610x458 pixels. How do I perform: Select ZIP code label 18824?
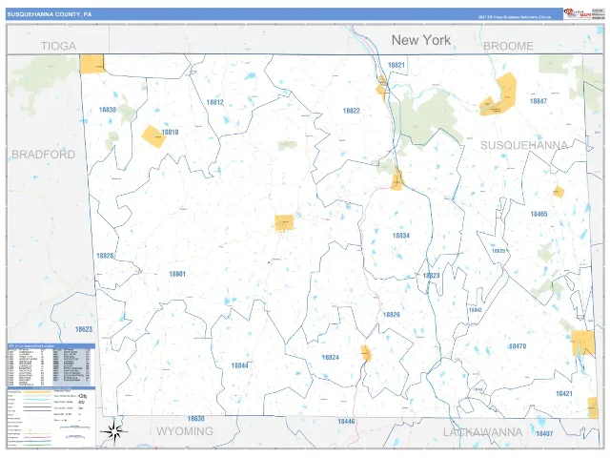pyautogui.click(x=331, y=357)
